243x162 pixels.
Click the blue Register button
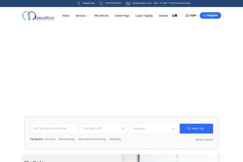pos(211,15)
